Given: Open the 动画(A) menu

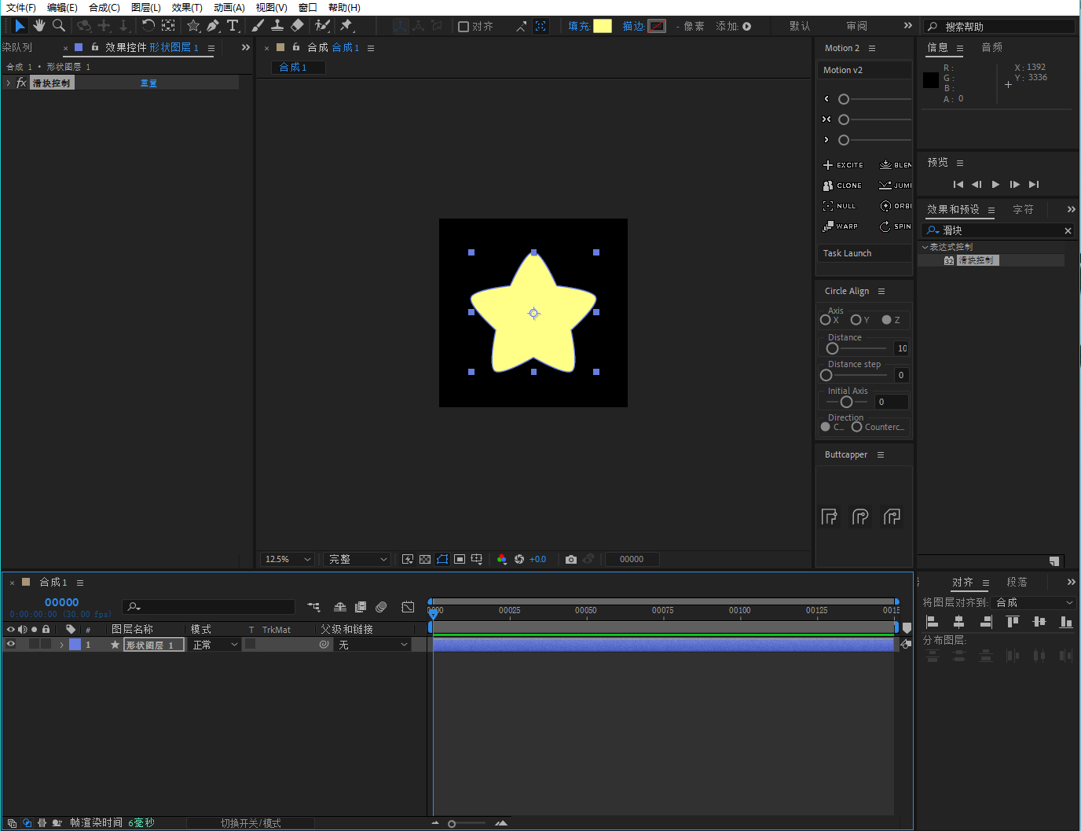Looking at the screenshot, I should pos(229,7).
